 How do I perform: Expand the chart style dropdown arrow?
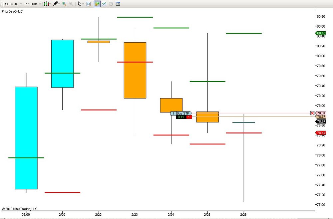[x=50, y=4]
